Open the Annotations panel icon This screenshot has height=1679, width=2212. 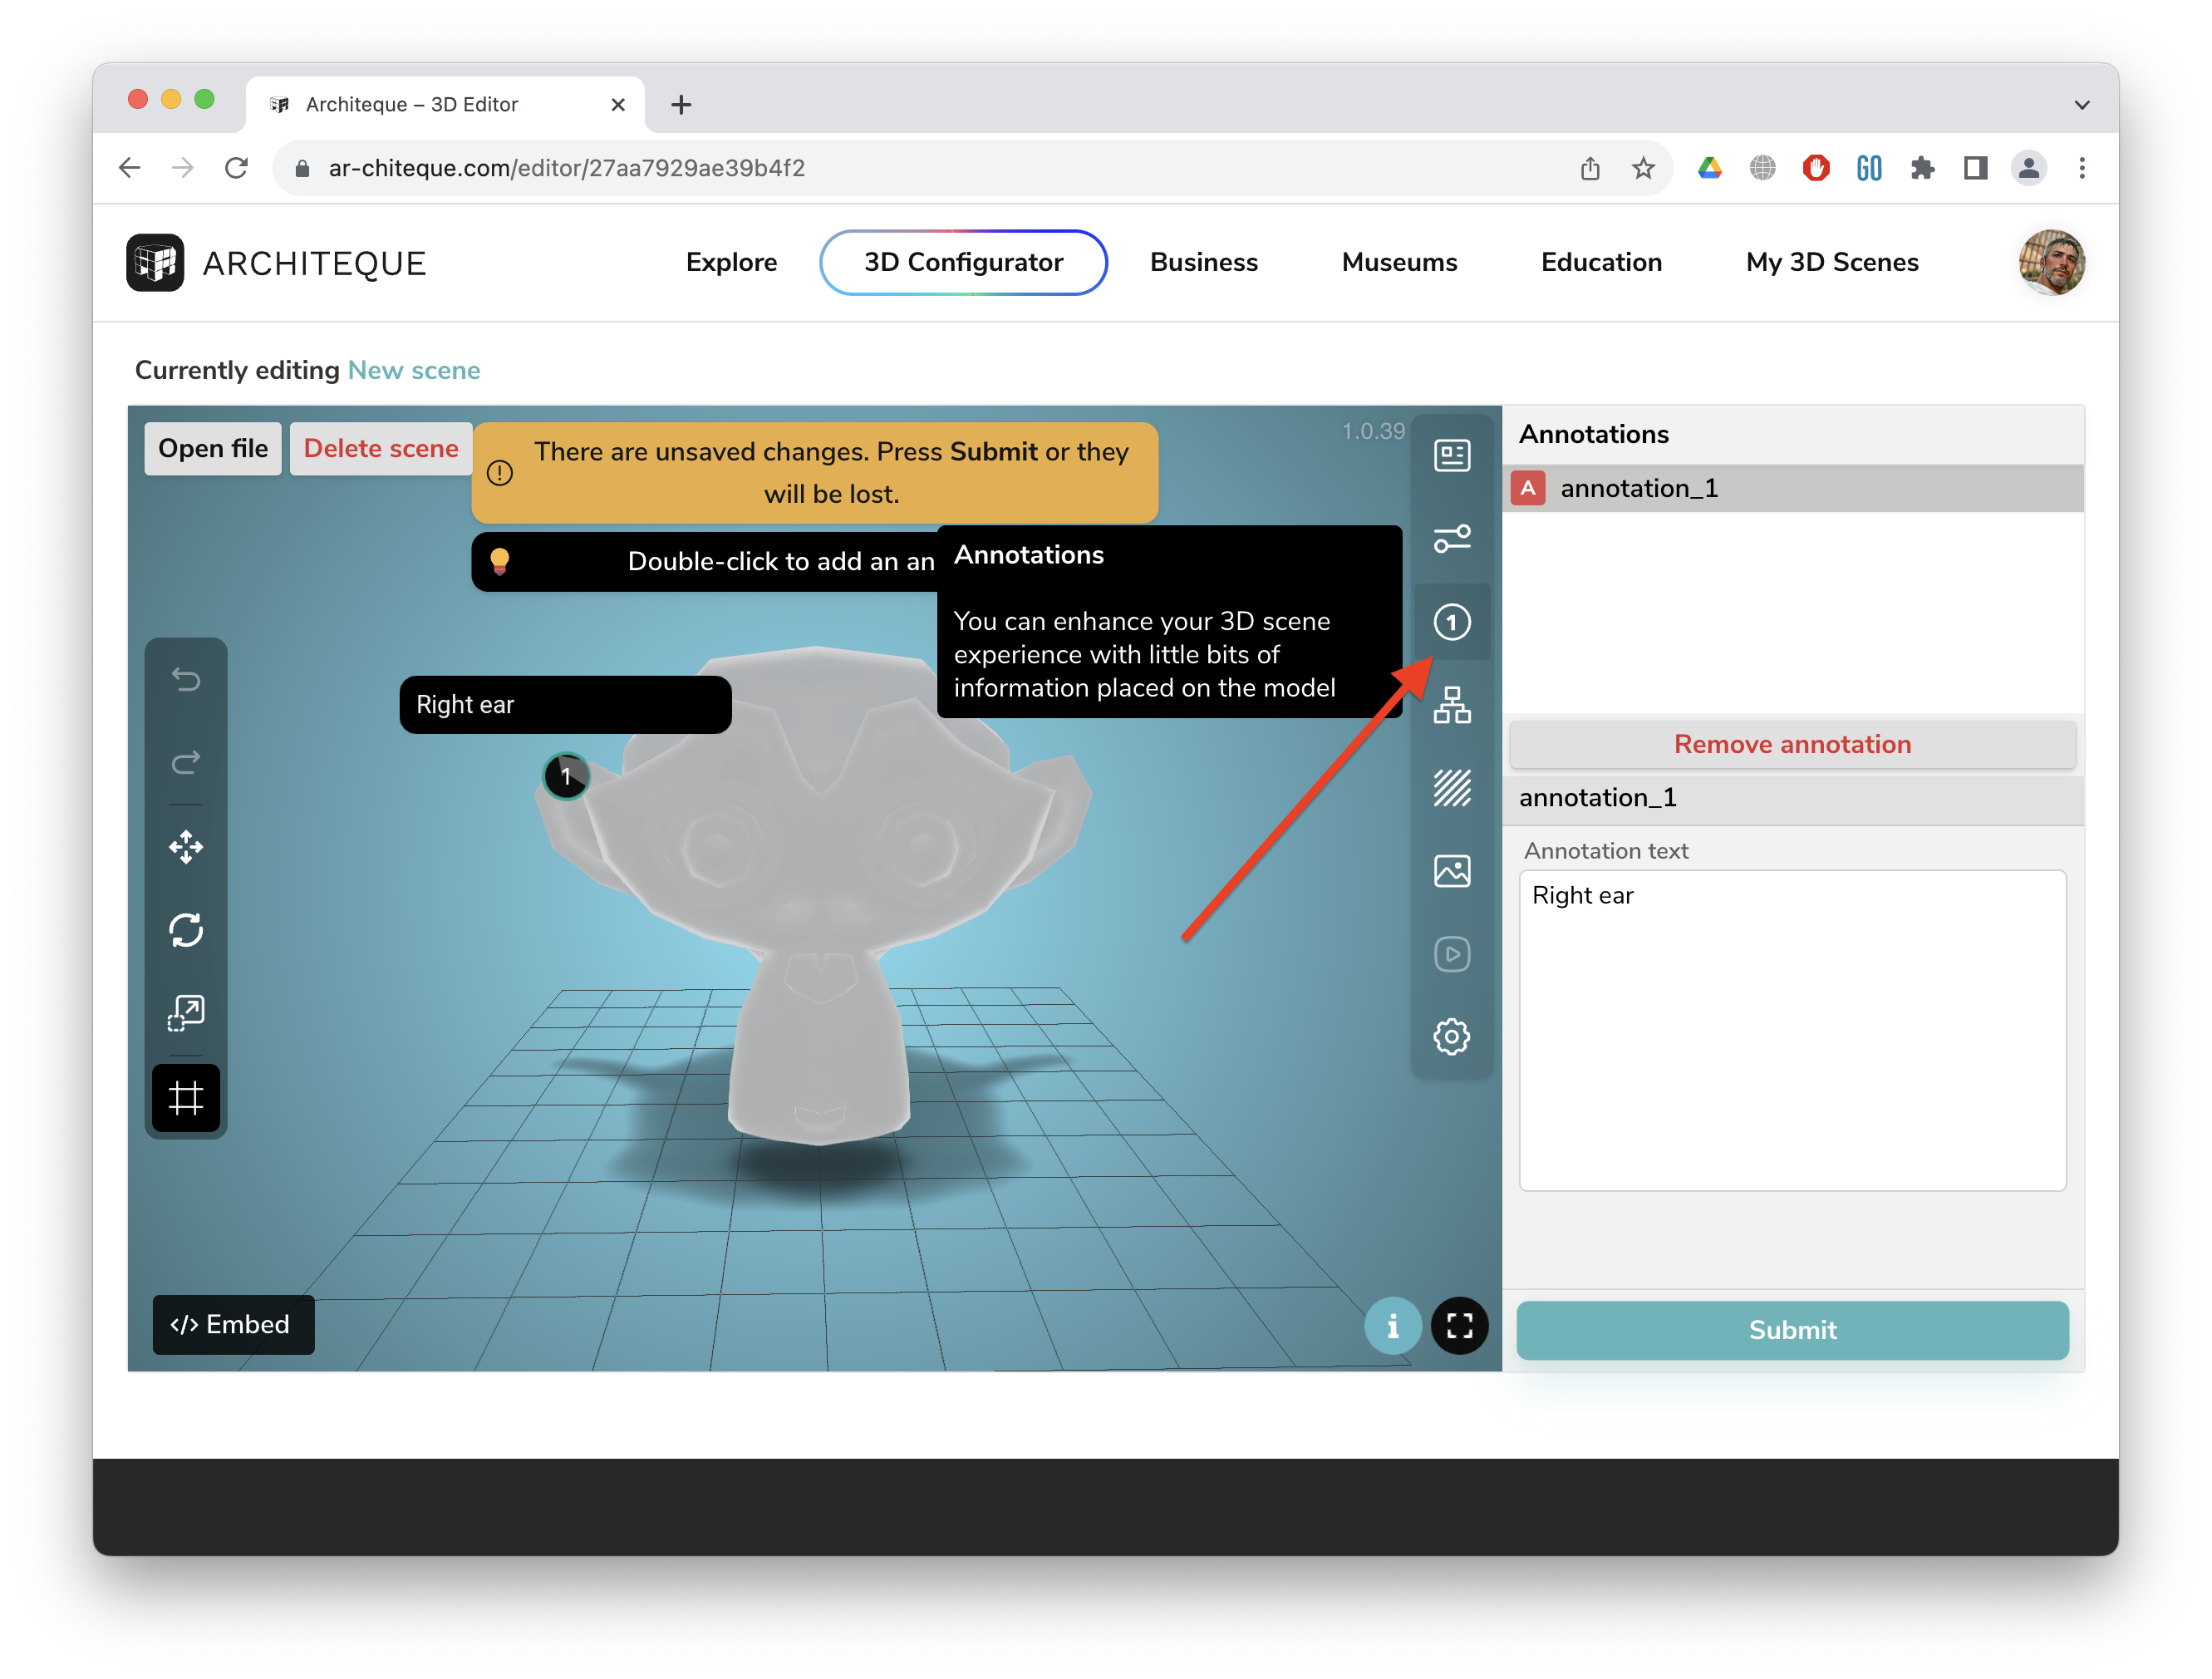pos(1451,622)
